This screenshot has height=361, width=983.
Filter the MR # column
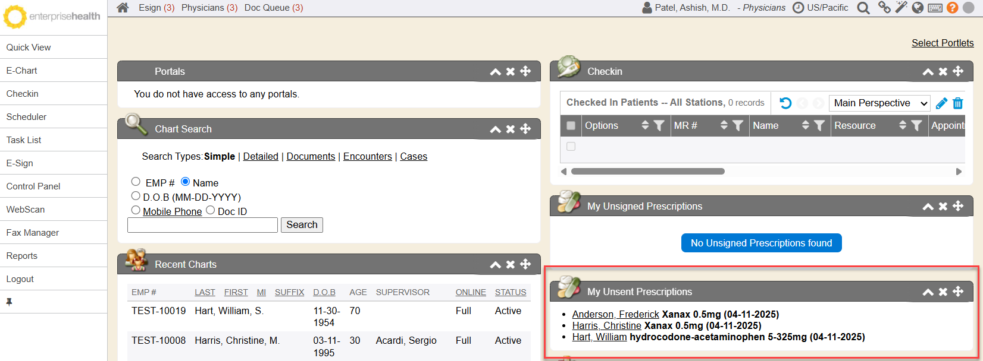[x=738, y=125]
